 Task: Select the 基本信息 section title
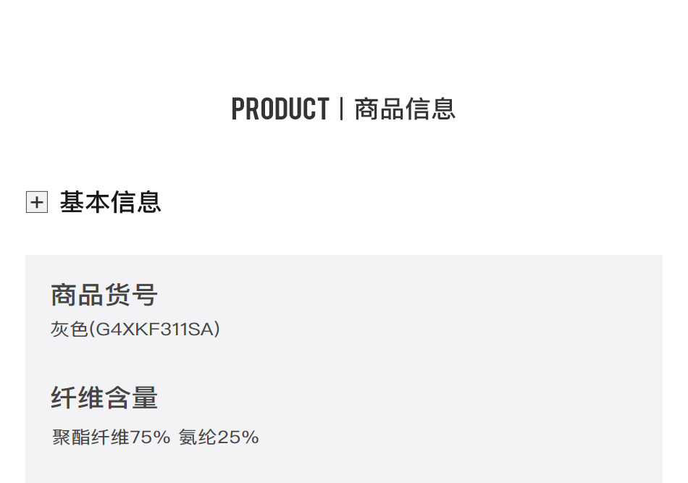[x=111, y=202]
